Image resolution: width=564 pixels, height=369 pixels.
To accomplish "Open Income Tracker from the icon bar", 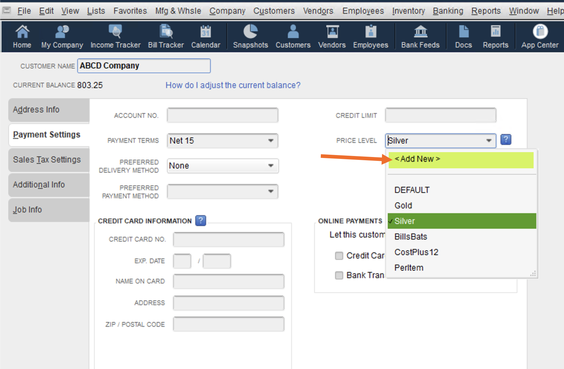I will [115, 36].
